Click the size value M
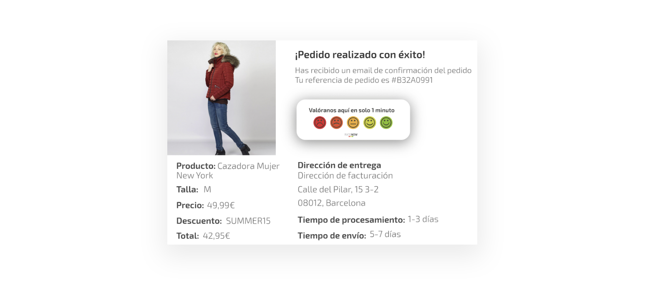645x285 pixels. pos(207,190)
